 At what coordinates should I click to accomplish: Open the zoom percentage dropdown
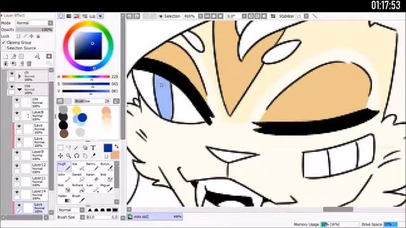pyautogui.click(x=200, y=16)
